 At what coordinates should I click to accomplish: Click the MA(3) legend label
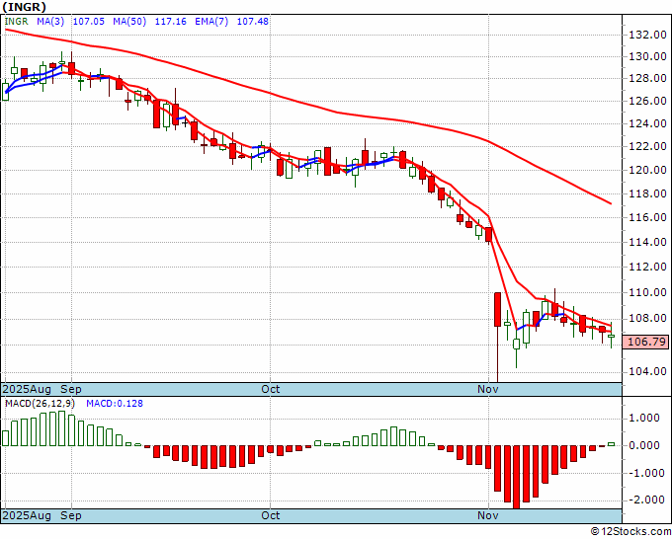[x=50, y=21]
